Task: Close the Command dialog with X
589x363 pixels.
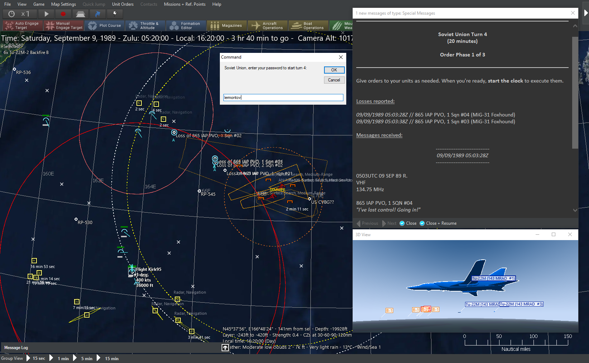Action: tap(341, 57)
